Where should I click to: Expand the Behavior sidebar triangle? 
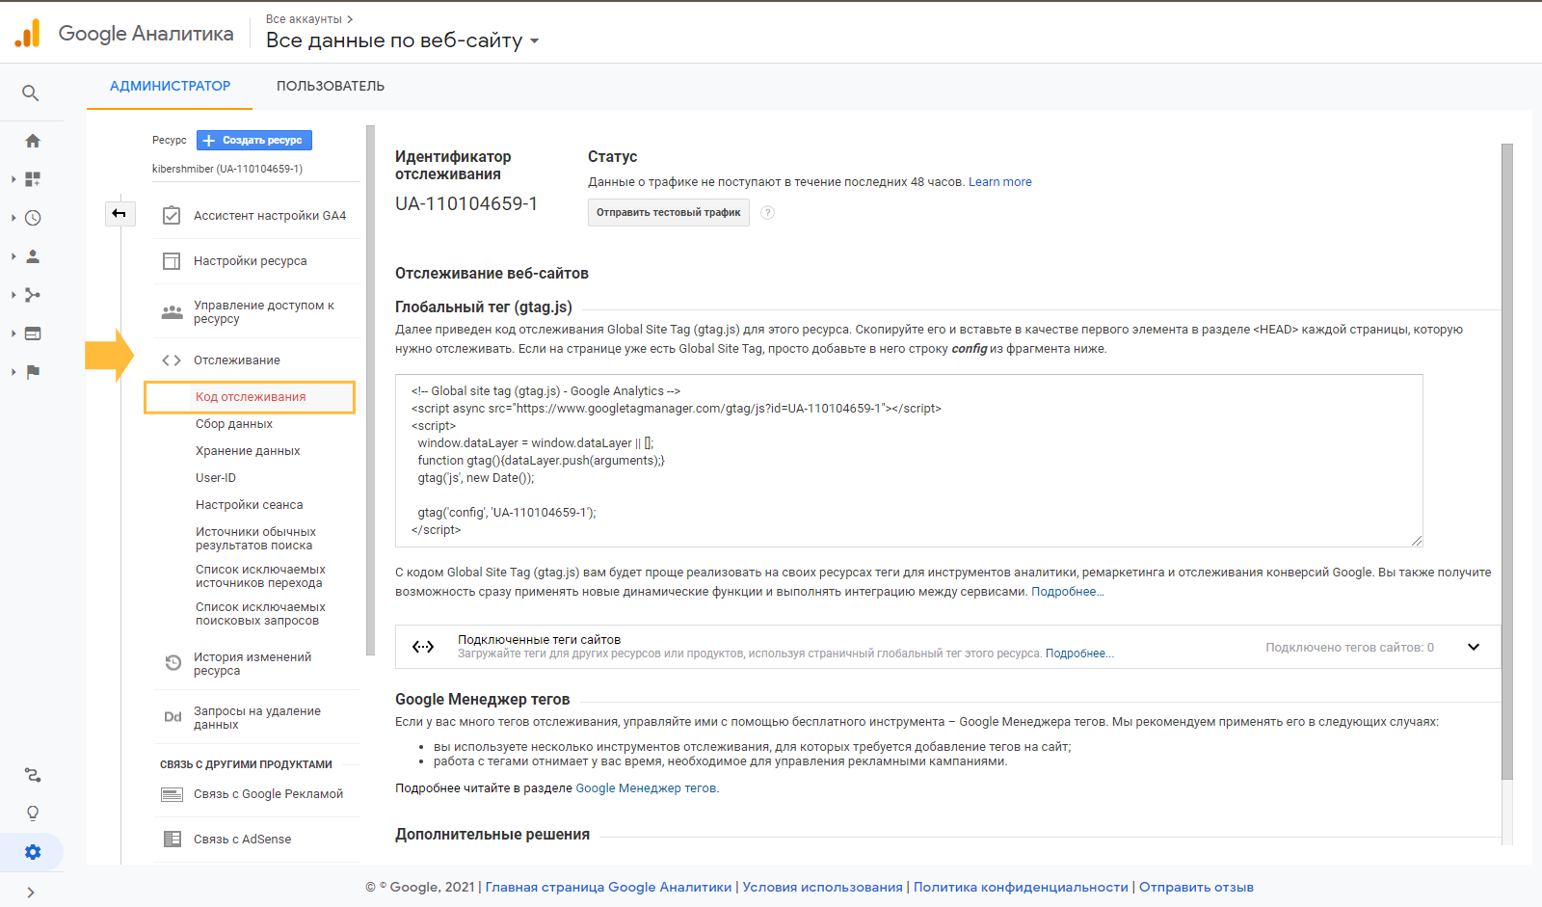tap(13, 333)
